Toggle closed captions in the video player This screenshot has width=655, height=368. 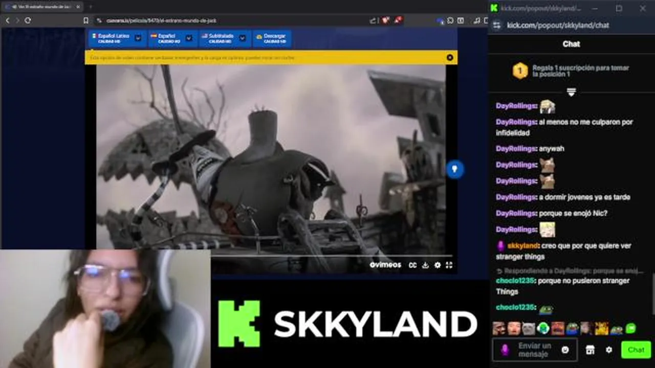click(x=412, y=265)
